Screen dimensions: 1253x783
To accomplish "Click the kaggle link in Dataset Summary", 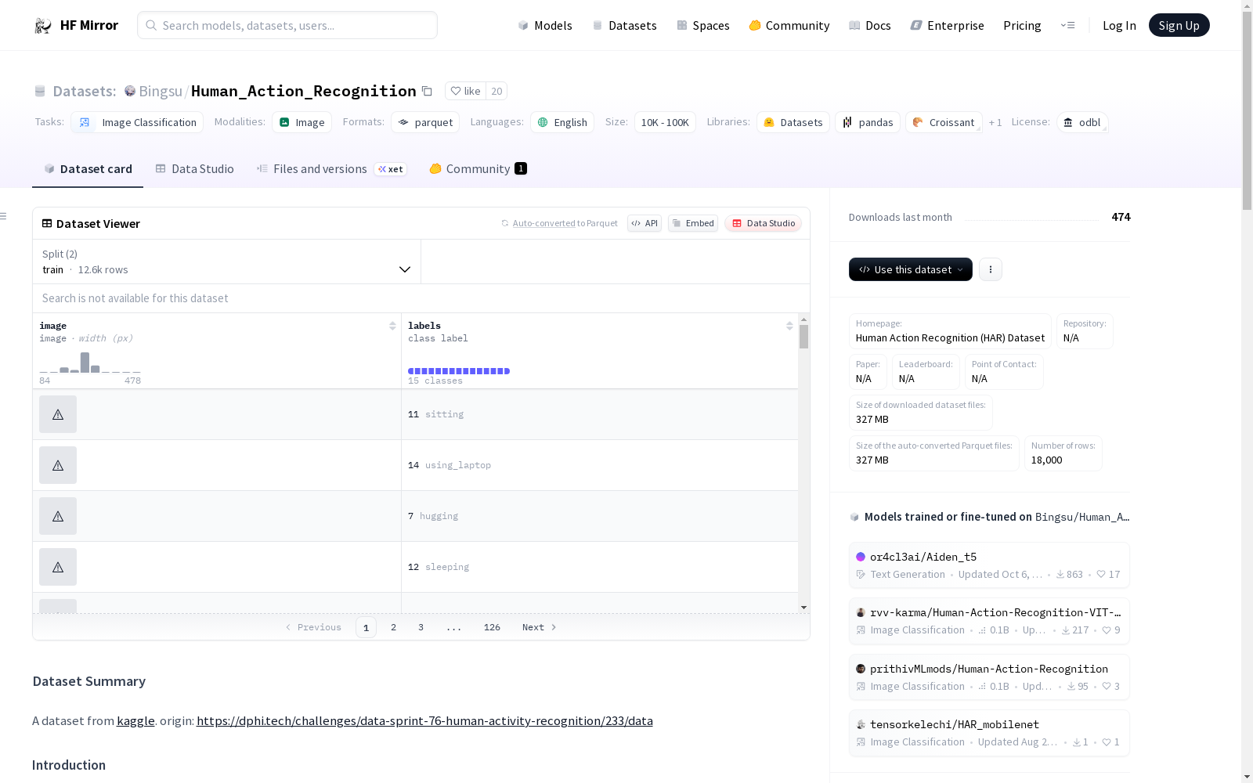I will tap(135, 720).
